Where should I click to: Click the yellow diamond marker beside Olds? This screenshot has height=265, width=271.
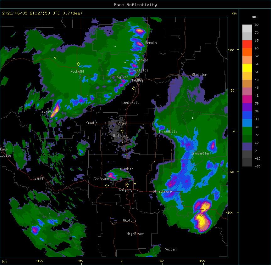122,131
